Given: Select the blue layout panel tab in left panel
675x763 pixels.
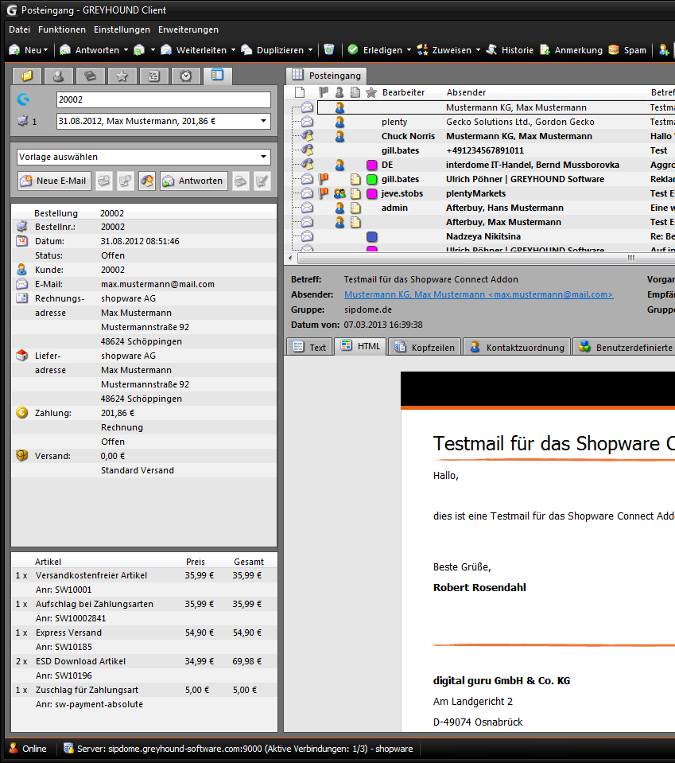Looking at the screenshot, I should (x=217, y=76).
